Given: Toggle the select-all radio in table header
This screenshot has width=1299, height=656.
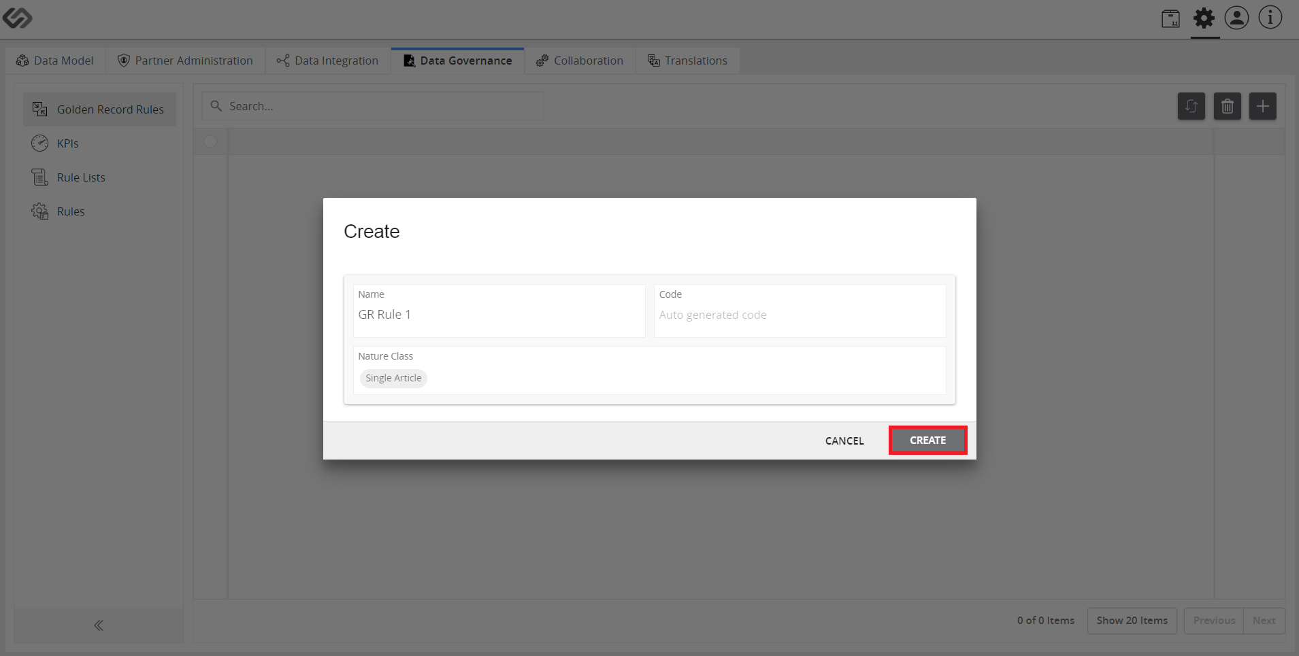Looking at the screenshot, I should 210,141.
